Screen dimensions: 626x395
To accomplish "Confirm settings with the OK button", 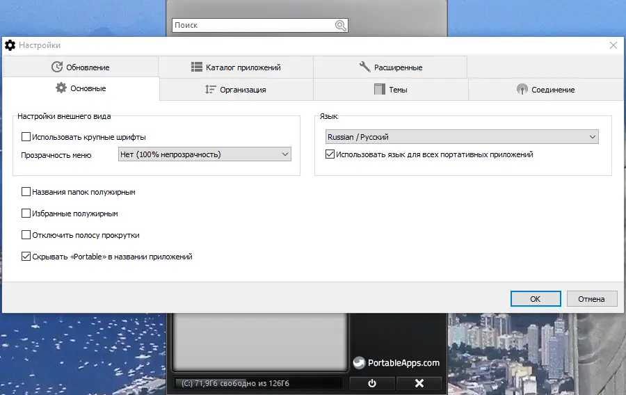I will pyautogui.click(x=536, y=299).
